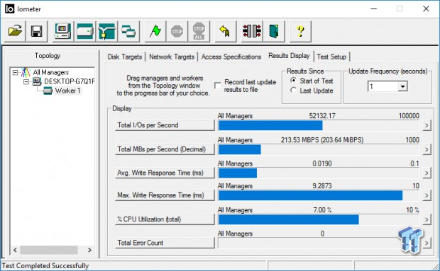
Task: Expand Max. Write Response Time arrow
Action: click(x=427, y=195)
